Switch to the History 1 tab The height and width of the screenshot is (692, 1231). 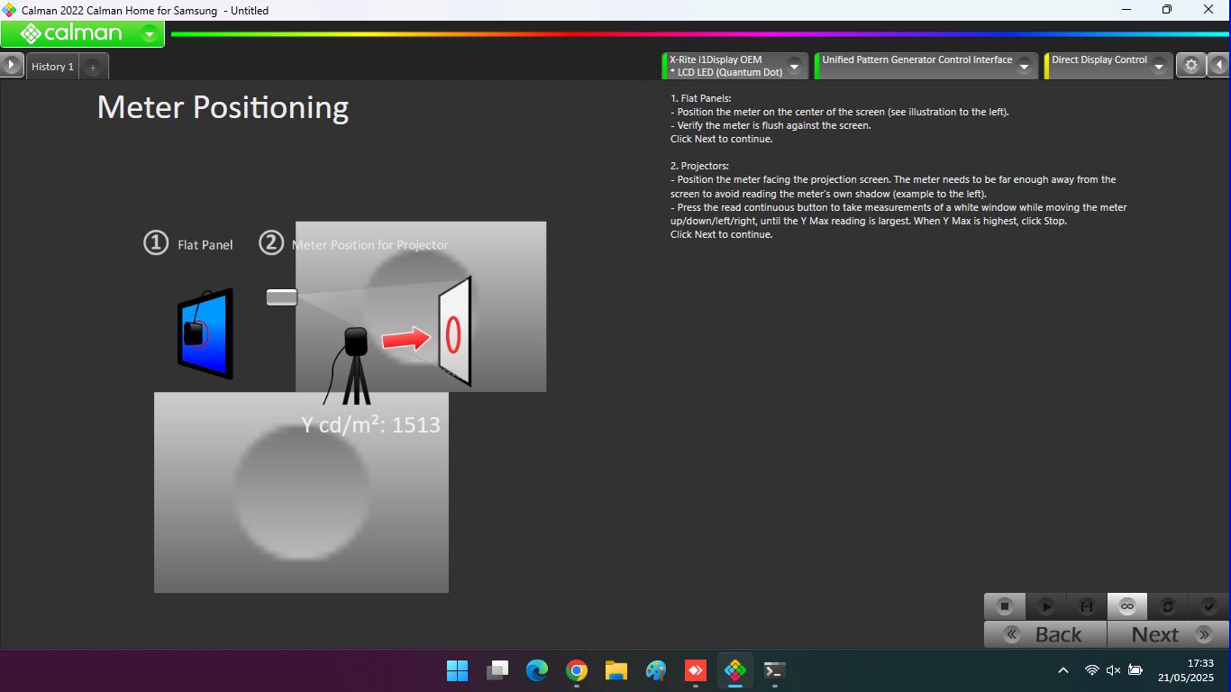click(x=53, y=67)
